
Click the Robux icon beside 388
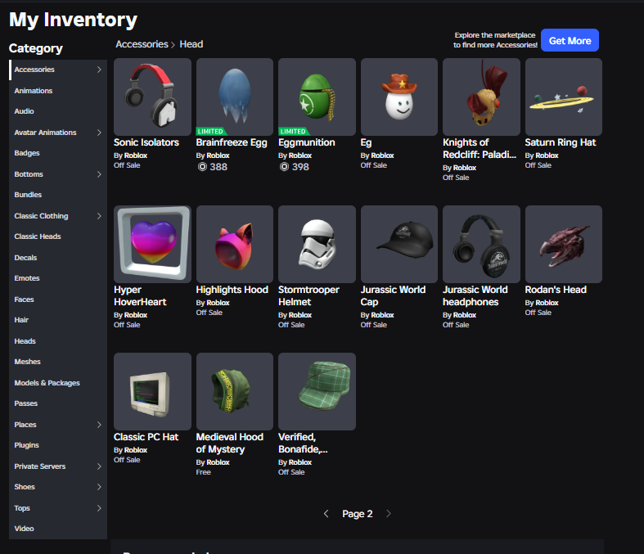click(x=202, y=167)
